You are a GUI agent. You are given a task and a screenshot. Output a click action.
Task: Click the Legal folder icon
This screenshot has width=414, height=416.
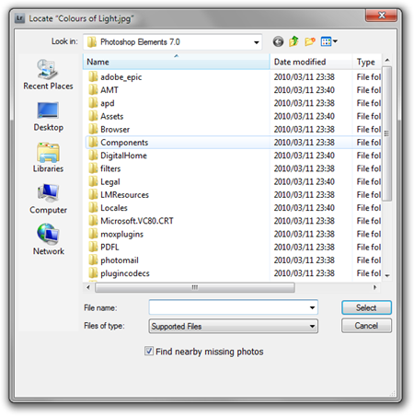click(x=93, y=181)
